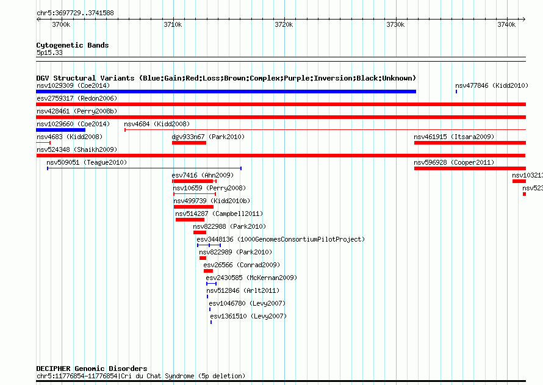Click the 3730k ruler tick label
Image resolution: width=543 pixels, height=385 pixels.
pyautogui.click(x=395, y=24)
